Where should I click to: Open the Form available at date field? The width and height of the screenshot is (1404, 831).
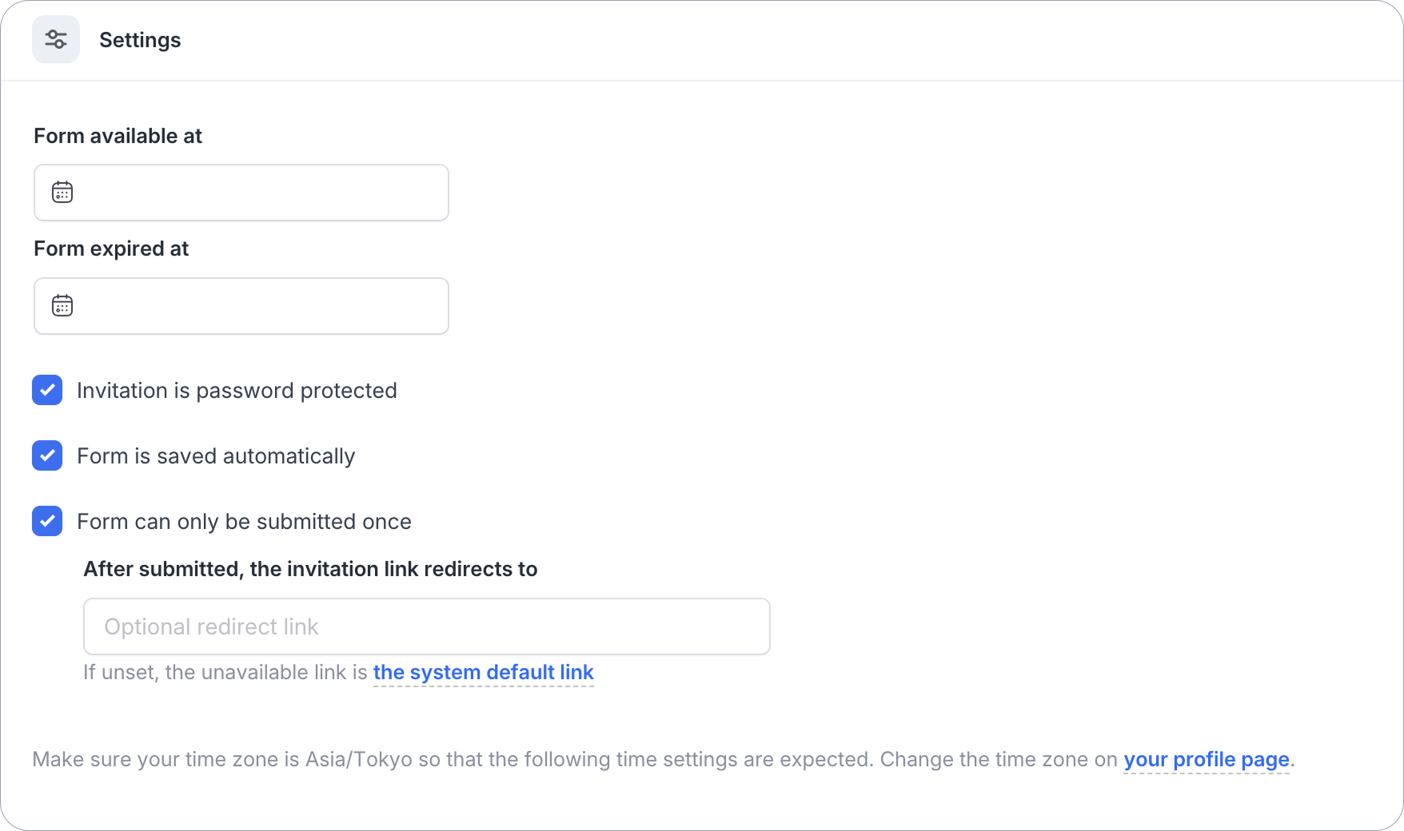click(241, 193)
